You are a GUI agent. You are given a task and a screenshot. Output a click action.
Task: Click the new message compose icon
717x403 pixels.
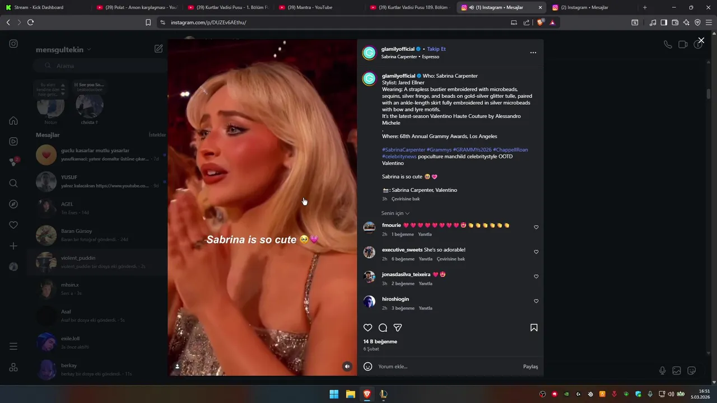(159, 49)
